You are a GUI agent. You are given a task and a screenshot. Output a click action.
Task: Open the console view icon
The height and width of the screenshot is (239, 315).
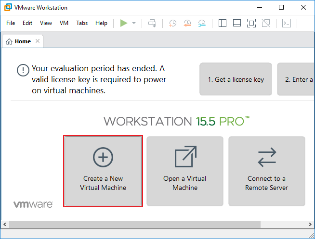(x=287, y=23)
